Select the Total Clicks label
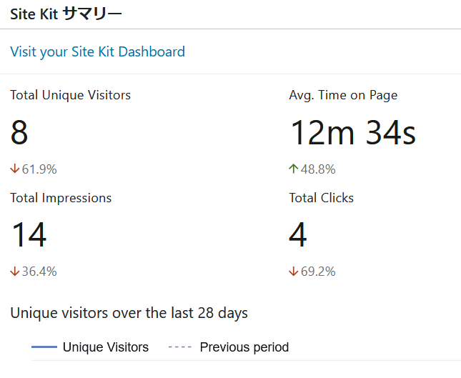 pos(321,198)
